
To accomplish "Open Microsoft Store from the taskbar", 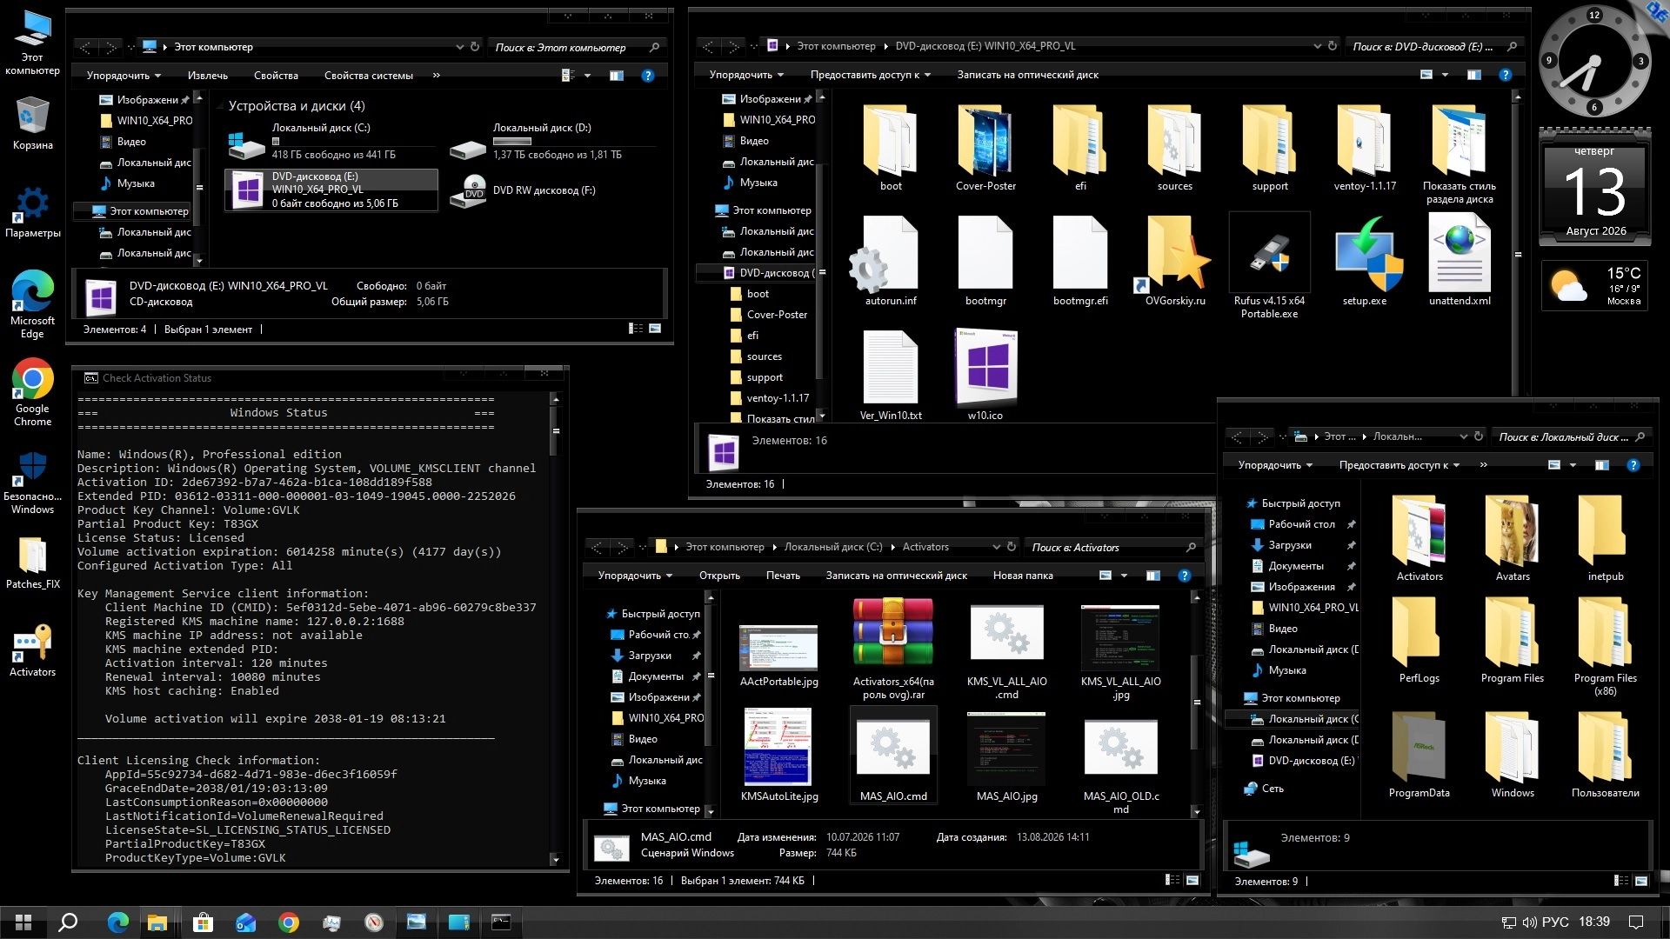I will [203, 922].
